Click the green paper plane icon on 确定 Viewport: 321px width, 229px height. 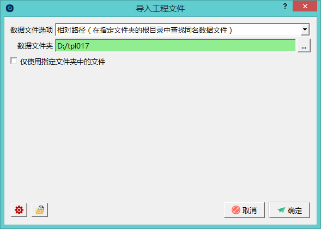(x=281, y=210)
